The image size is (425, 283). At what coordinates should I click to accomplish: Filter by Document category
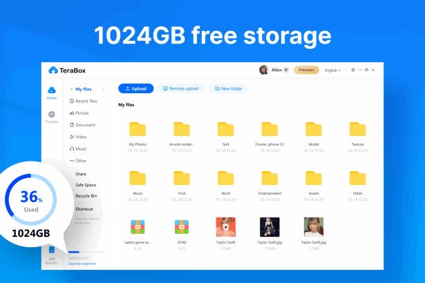pyautogui.click(x=83, y=125)
